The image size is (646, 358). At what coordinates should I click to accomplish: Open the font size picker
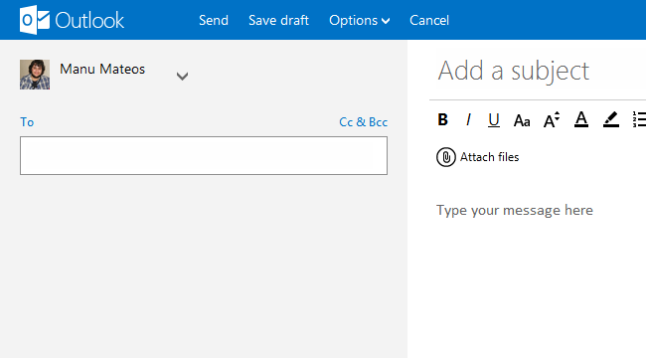[552, 119]
